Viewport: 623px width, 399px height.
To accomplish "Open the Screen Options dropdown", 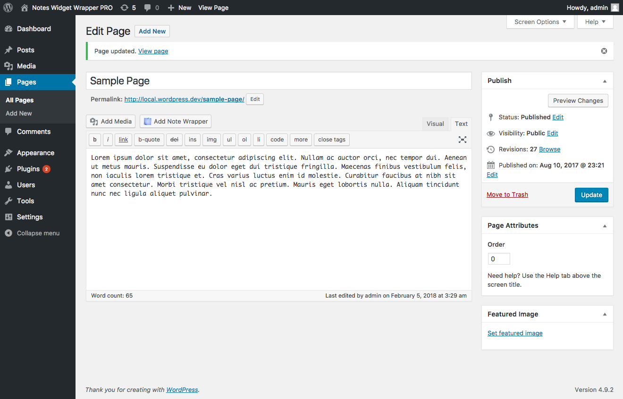I will click(x=539, y=22).
